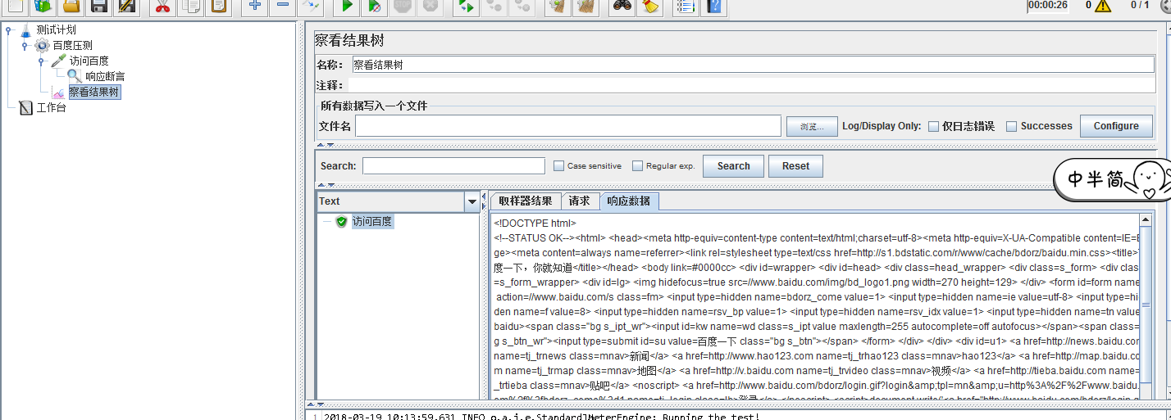Click the 注释 comment field
Viewport: 1171px width, 420px height.
pos(752,85)
